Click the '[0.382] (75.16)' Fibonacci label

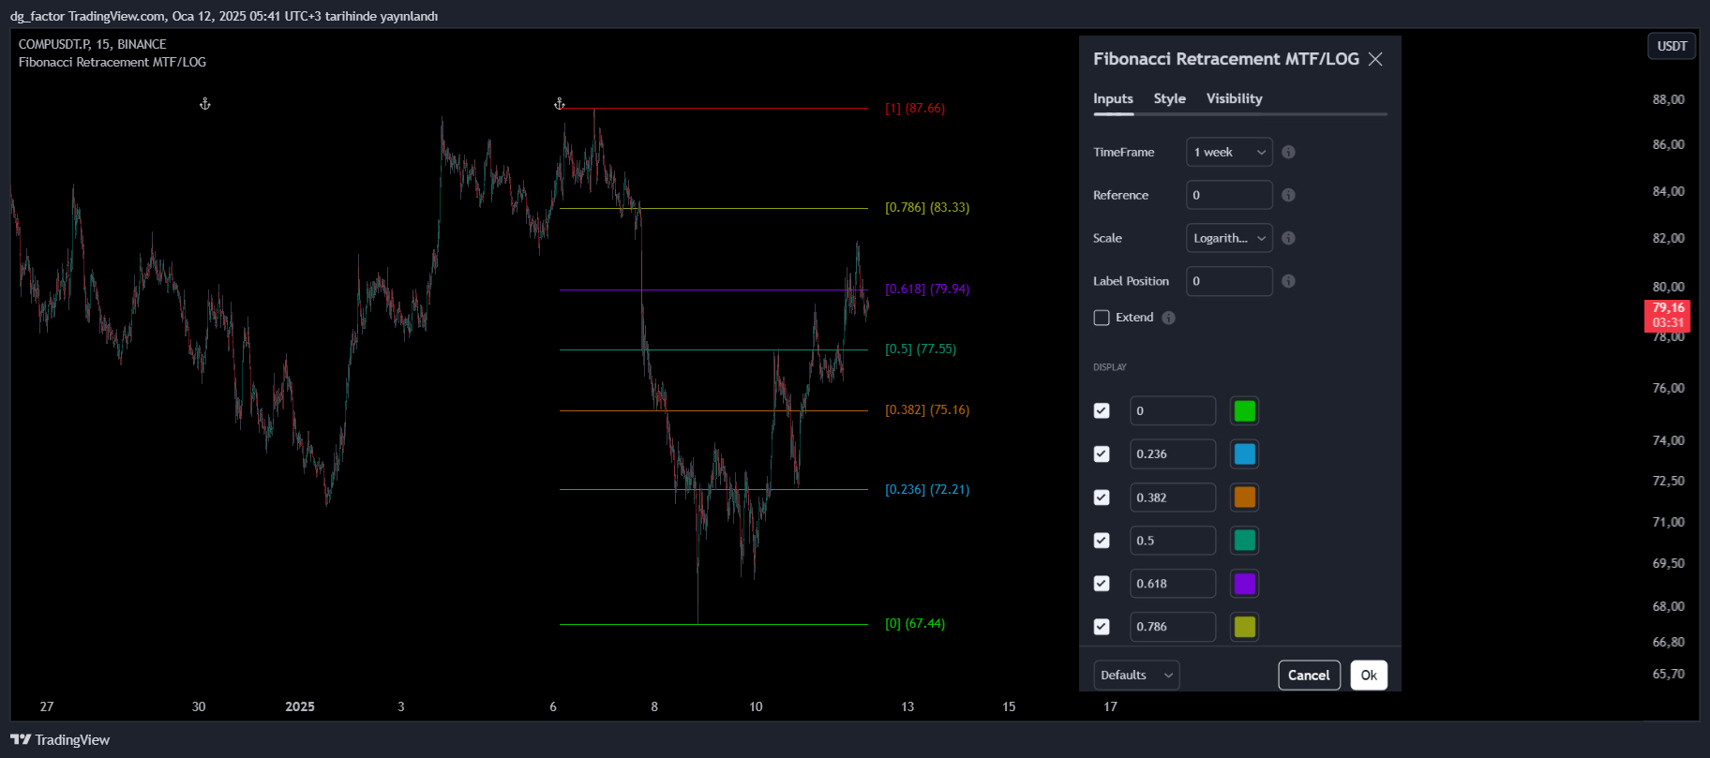(927, 409)
